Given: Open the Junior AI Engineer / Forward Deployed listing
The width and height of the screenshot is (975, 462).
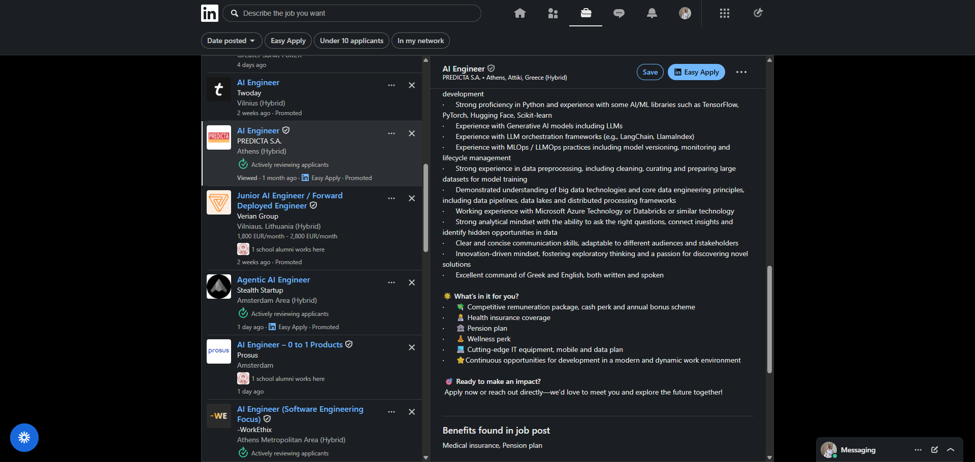Looking at the screenshot, I should [x=290, y=201].
